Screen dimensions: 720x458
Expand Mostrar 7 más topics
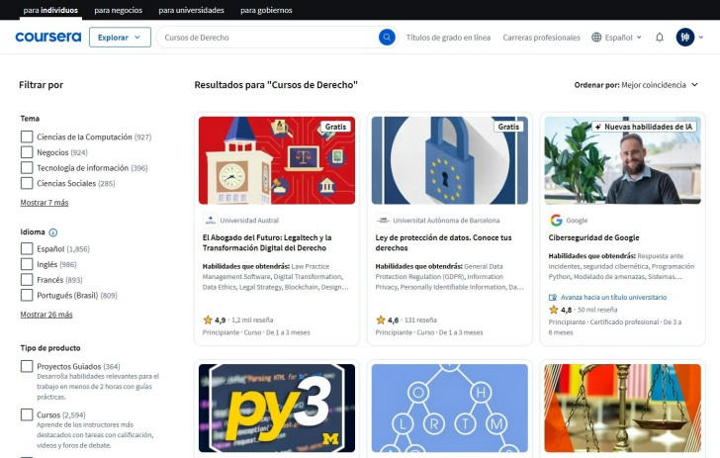[45, 203]
